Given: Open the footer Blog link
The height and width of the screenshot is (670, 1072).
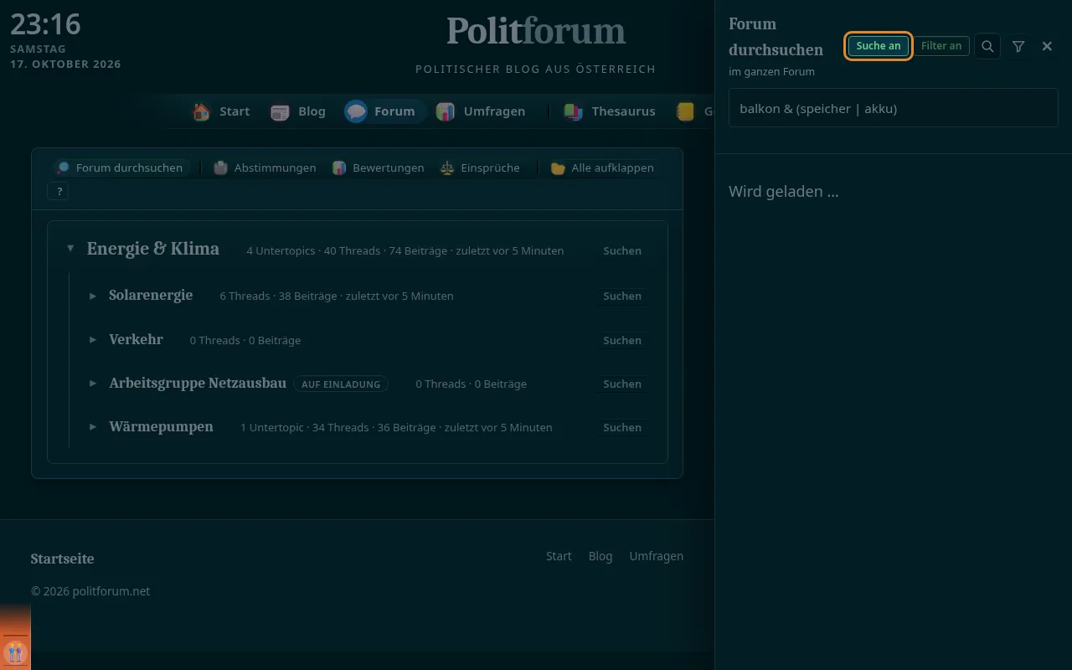Looking at the screenshot, I should point(600,556).
